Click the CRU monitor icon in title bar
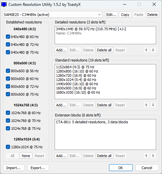The height and width of the screenshot is (174, 162). point(4,5)
